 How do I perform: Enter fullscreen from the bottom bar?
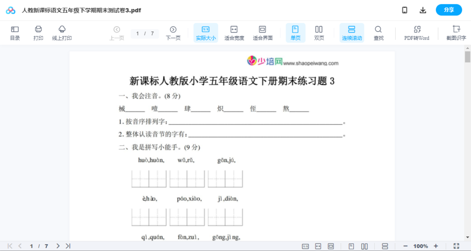point(456,246)
